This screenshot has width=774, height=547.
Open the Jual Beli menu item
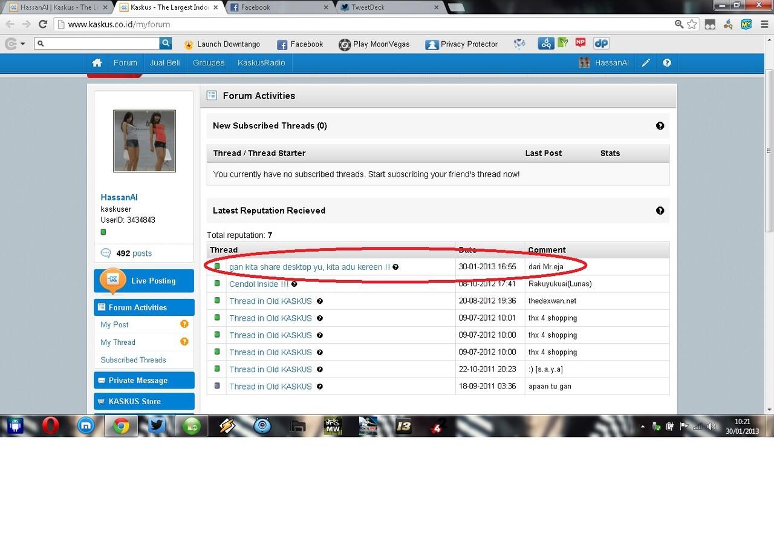pos(165,63)
